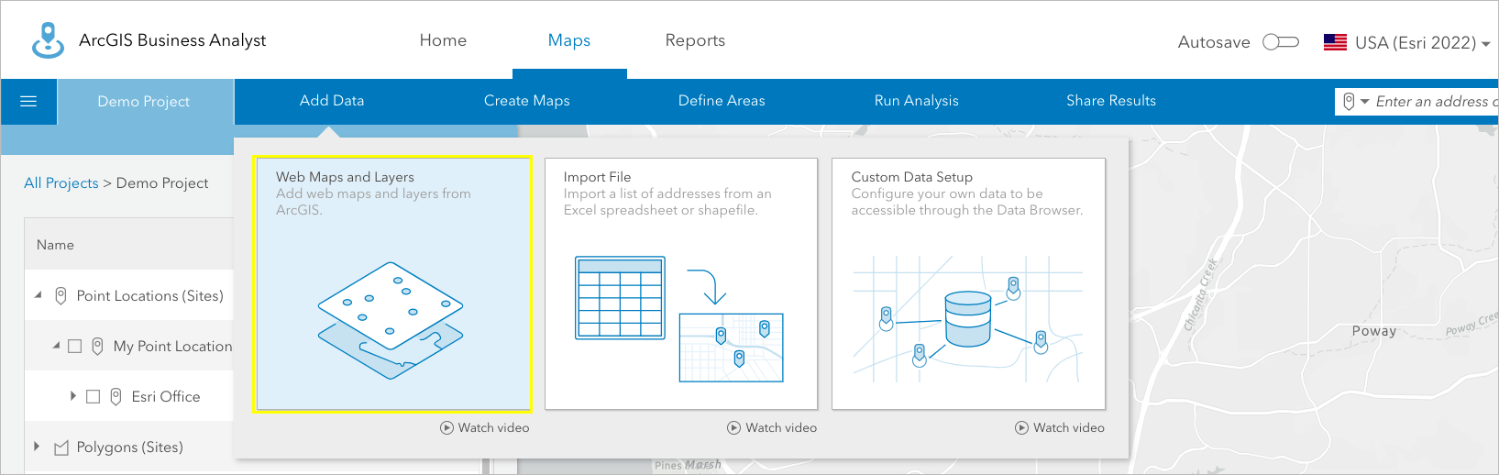Select the Point Locations (Sites) row label

[x=149, y=295]
